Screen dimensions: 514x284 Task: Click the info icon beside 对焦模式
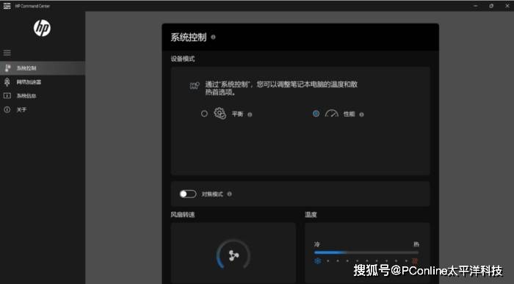229,194
